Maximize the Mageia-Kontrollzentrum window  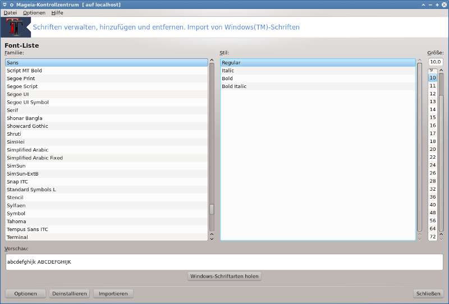[437, 4]
